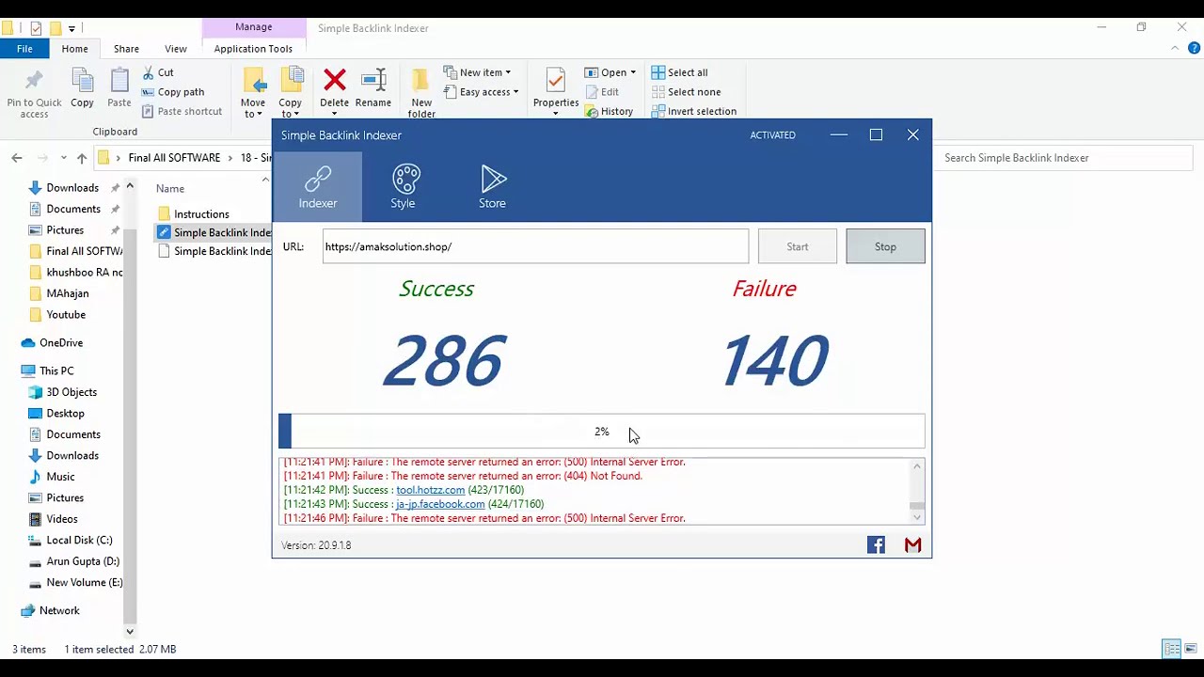
Task: Click Search Simple Backlink Indexer box
Action: (1067, 158)
